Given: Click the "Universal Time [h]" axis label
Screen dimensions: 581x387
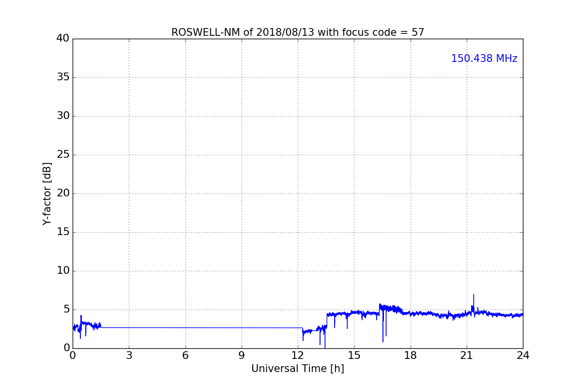Looking at the screenshot, I should click(298, 369).
